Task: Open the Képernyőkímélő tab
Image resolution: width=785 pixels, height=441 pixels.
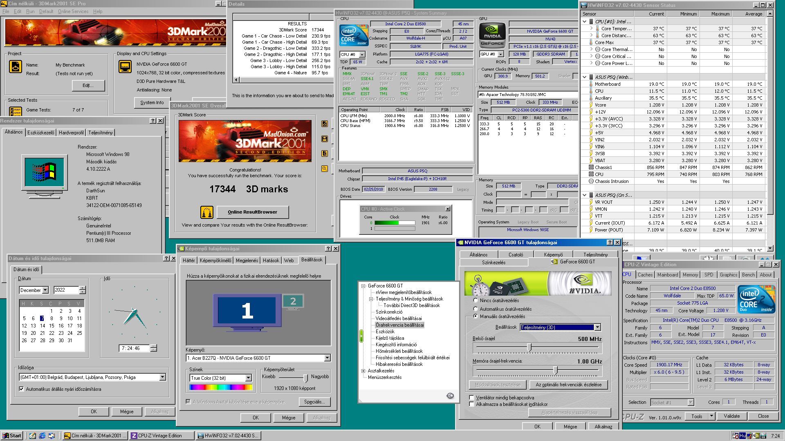Action: tap(215, 260)
